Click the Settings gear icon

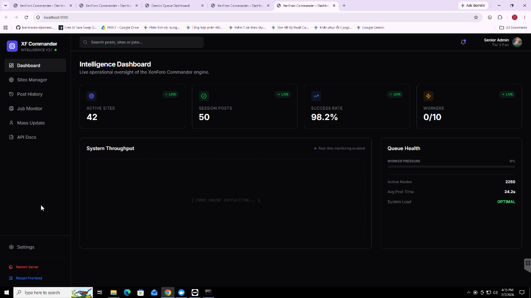point(11,247)
